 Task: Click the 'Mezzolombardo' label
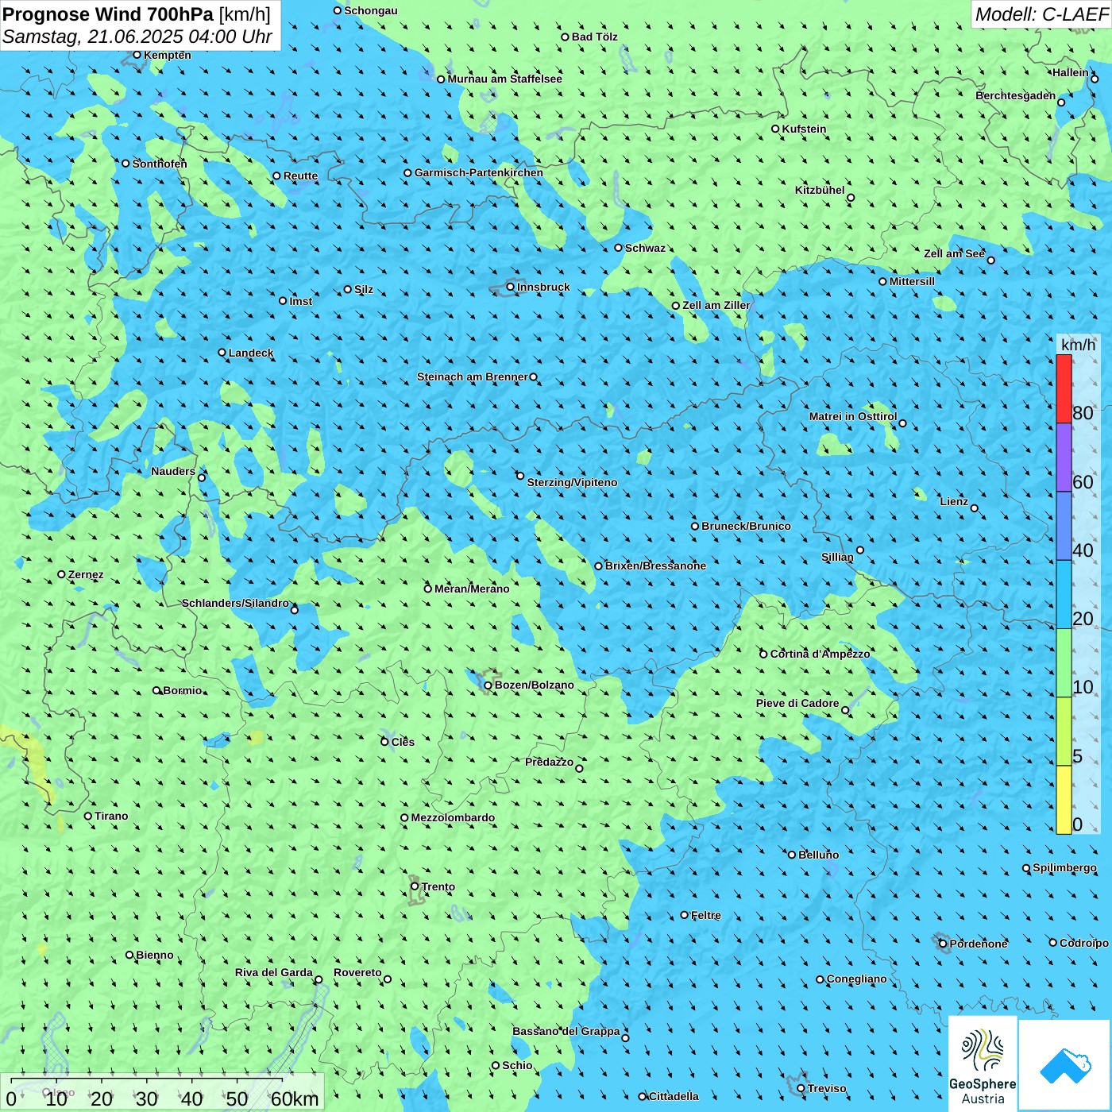453,817
